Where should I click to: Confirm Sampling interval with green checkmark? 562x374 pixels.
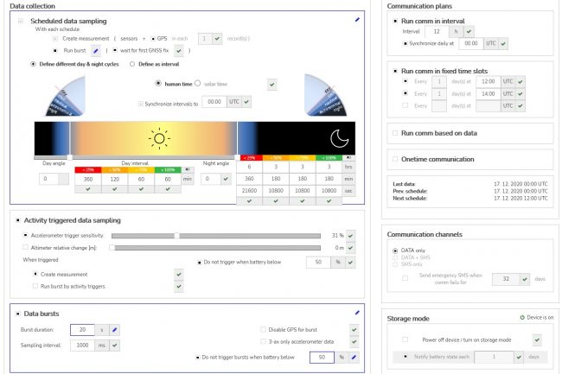[115, 344]
